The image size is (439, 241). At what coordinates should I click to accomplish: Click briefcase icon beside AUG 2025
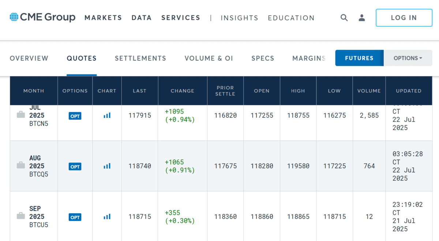[x=21, y=166]
